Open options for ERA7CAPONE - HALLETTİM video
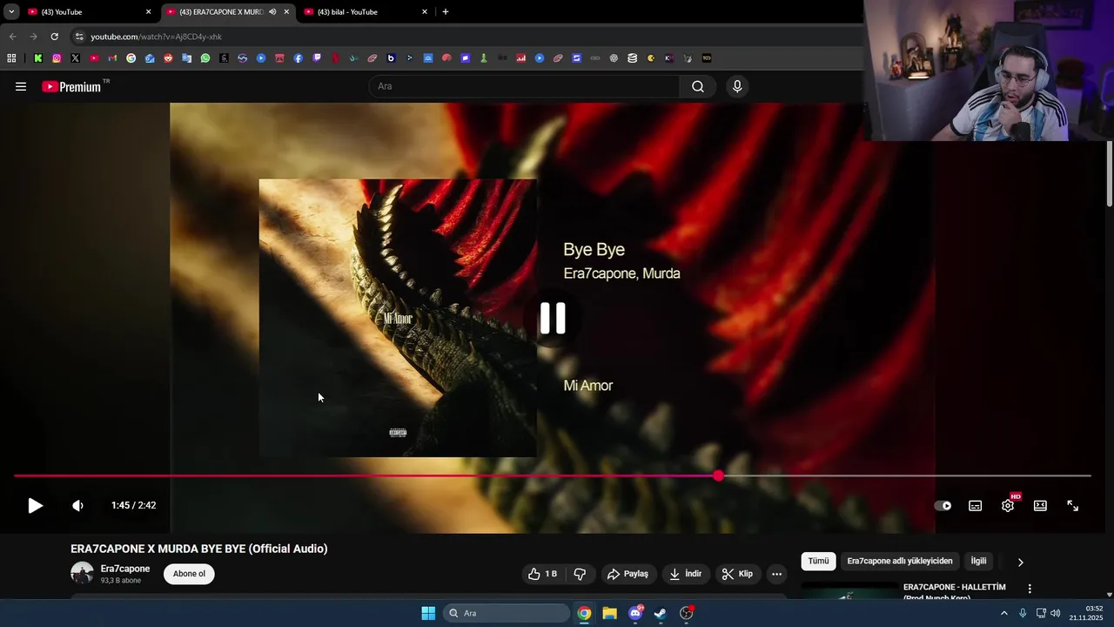 click(x=1030, y=590)
